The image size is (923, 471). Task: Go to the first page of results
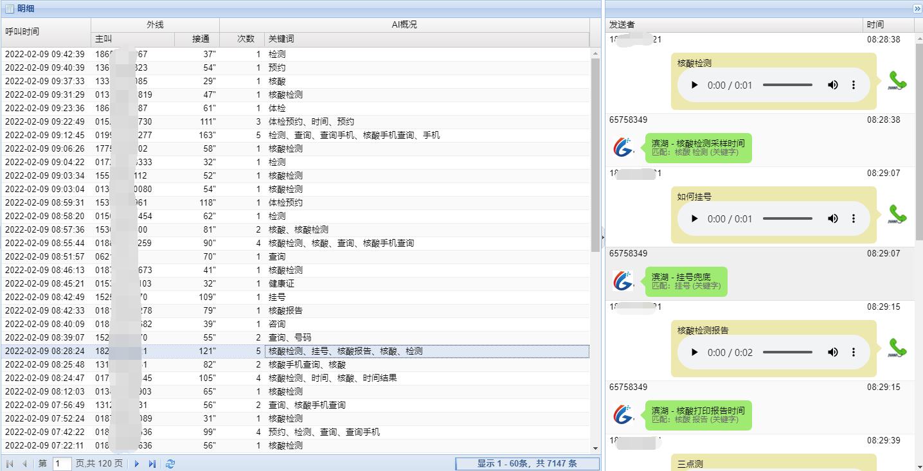tap(10, 463)
